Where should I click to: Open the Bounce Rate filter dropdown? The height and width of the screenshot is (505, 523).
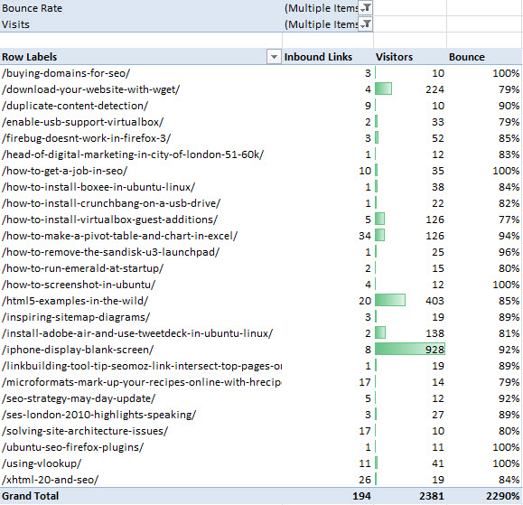(x=365, y=8)
